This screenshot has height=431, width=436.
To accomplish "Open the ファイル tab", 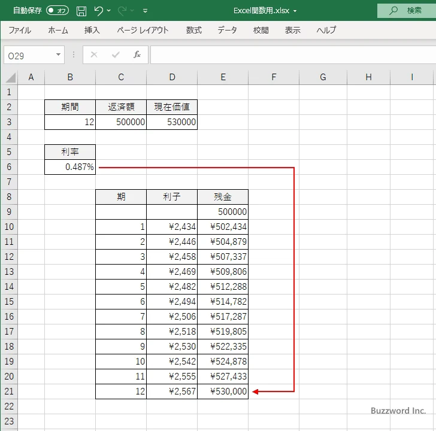I will 20,30.
